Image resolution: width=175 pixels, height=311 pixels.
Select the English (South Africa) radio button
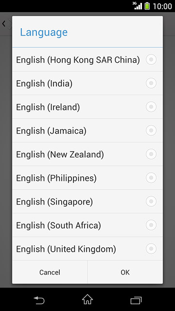[151, 225]
